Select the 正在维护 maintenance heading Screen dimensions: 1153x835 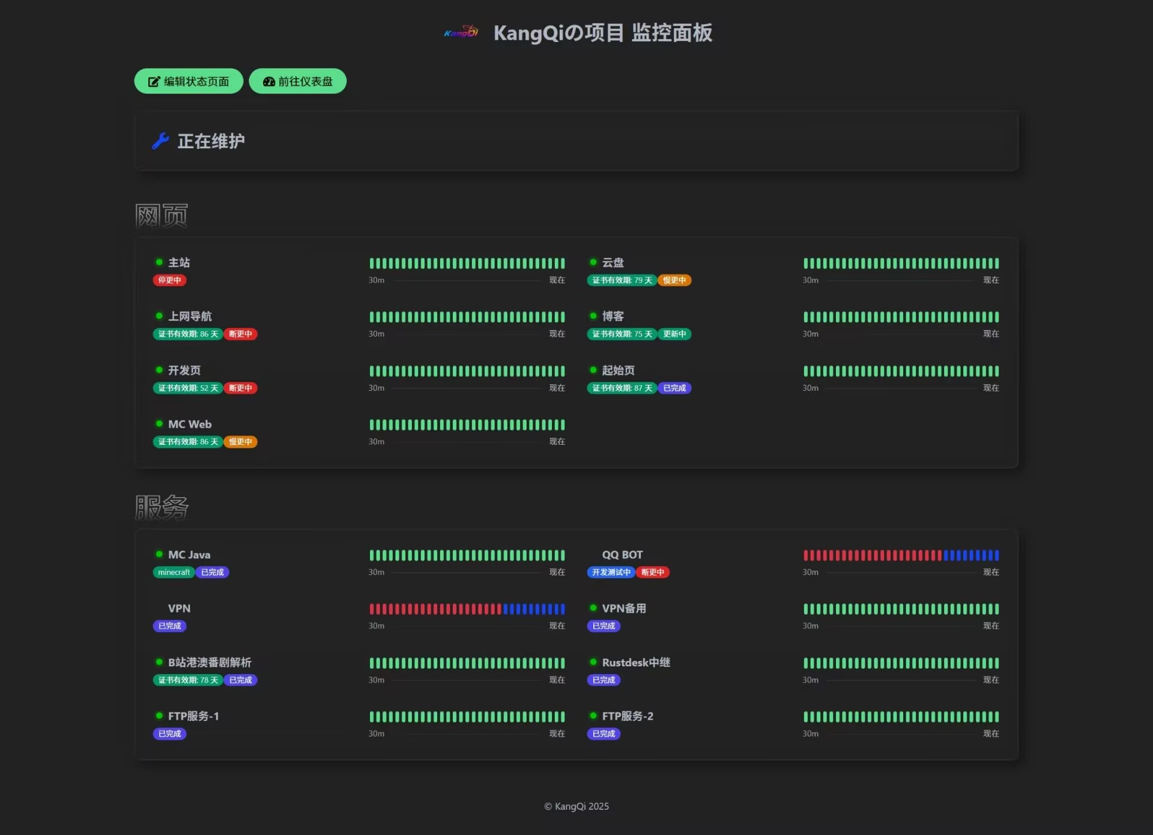(x=211, y=141)
